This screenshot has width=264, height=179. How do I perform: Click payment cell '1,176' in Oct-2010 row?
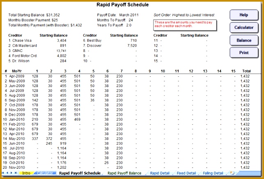click(x=62, y=163)
